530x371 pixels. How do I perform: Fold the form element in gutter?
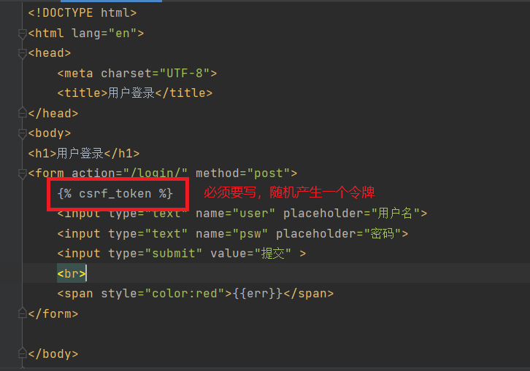22,173
